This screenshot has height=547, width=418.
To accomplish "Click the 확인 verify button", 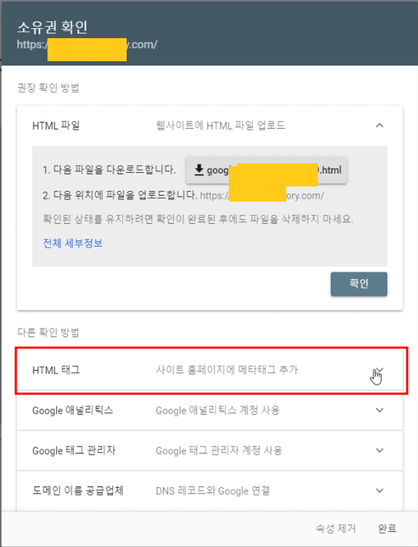I will tap(359, 284).
